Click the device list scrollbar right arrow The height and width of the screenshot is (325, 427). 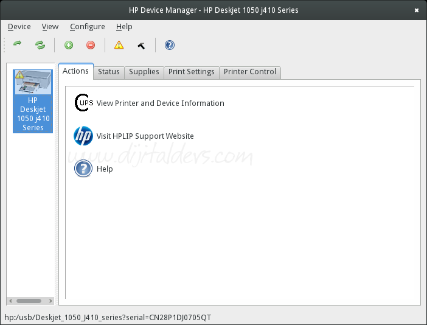pos(50,301)
